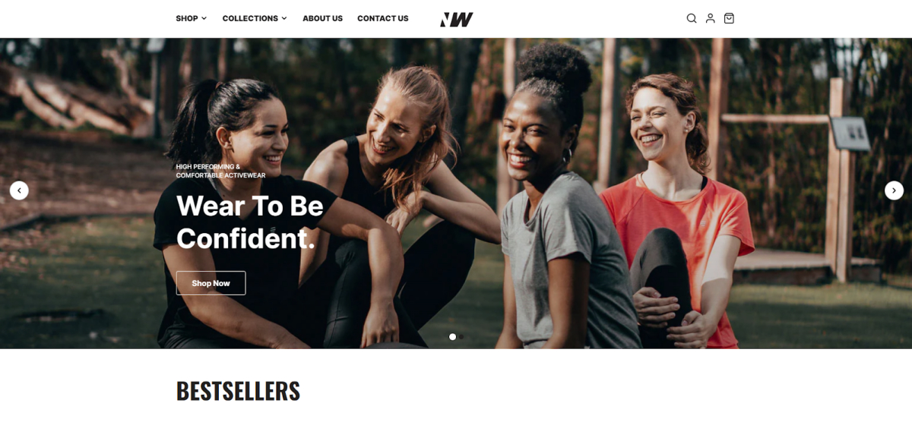Viewport: 912px width, 425px height.
Task: Advance to next hero slide arrow
Action: [x=894, y=190]
